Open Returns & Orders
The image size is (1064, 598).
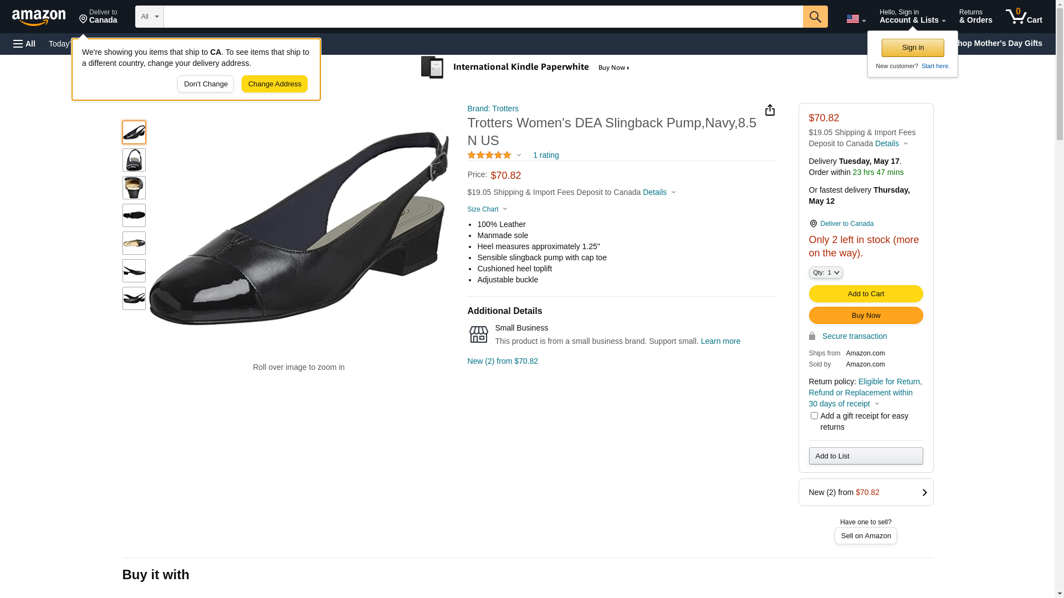pos(975,17)
